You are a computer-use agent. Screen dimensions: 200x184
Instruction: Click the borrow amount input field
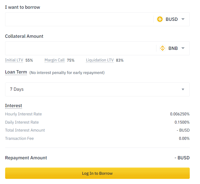pyautogui.click(x=79, y=19)
